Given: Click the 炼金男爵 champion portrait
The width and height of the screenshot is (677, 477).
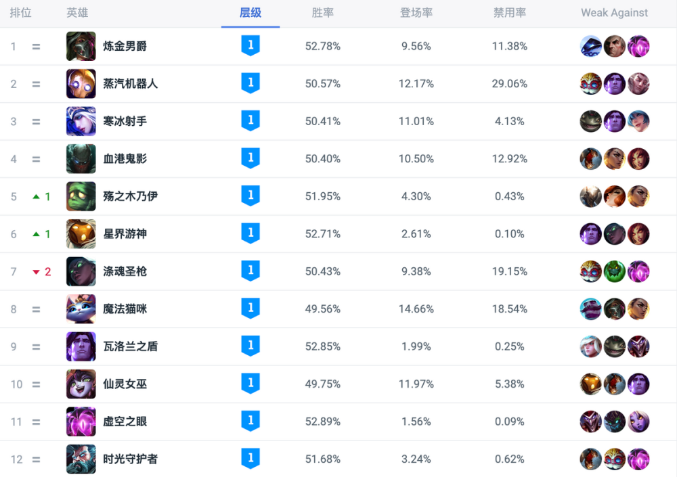Looking at the screenshot, I should point(81,46).
